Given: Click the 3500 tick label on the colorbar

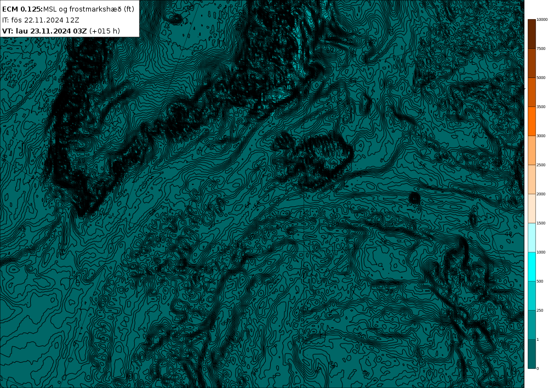Looking at the screenshot, I should pyautogui.click(x=541, y=106).
